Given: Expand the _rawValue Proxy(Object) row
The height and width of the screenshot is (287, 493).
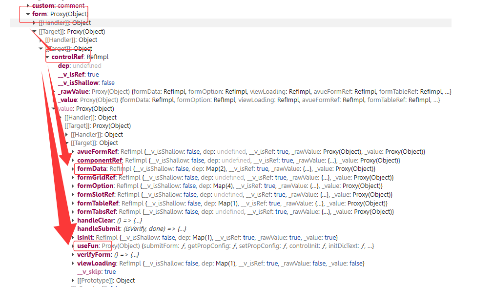Looking at the screenshot, I should pyautogui.click(x=54, y=92).
